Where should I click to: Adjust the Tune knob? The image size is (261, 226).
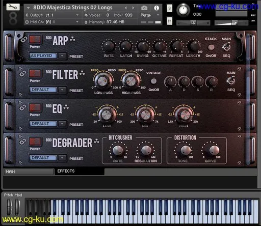183,10
